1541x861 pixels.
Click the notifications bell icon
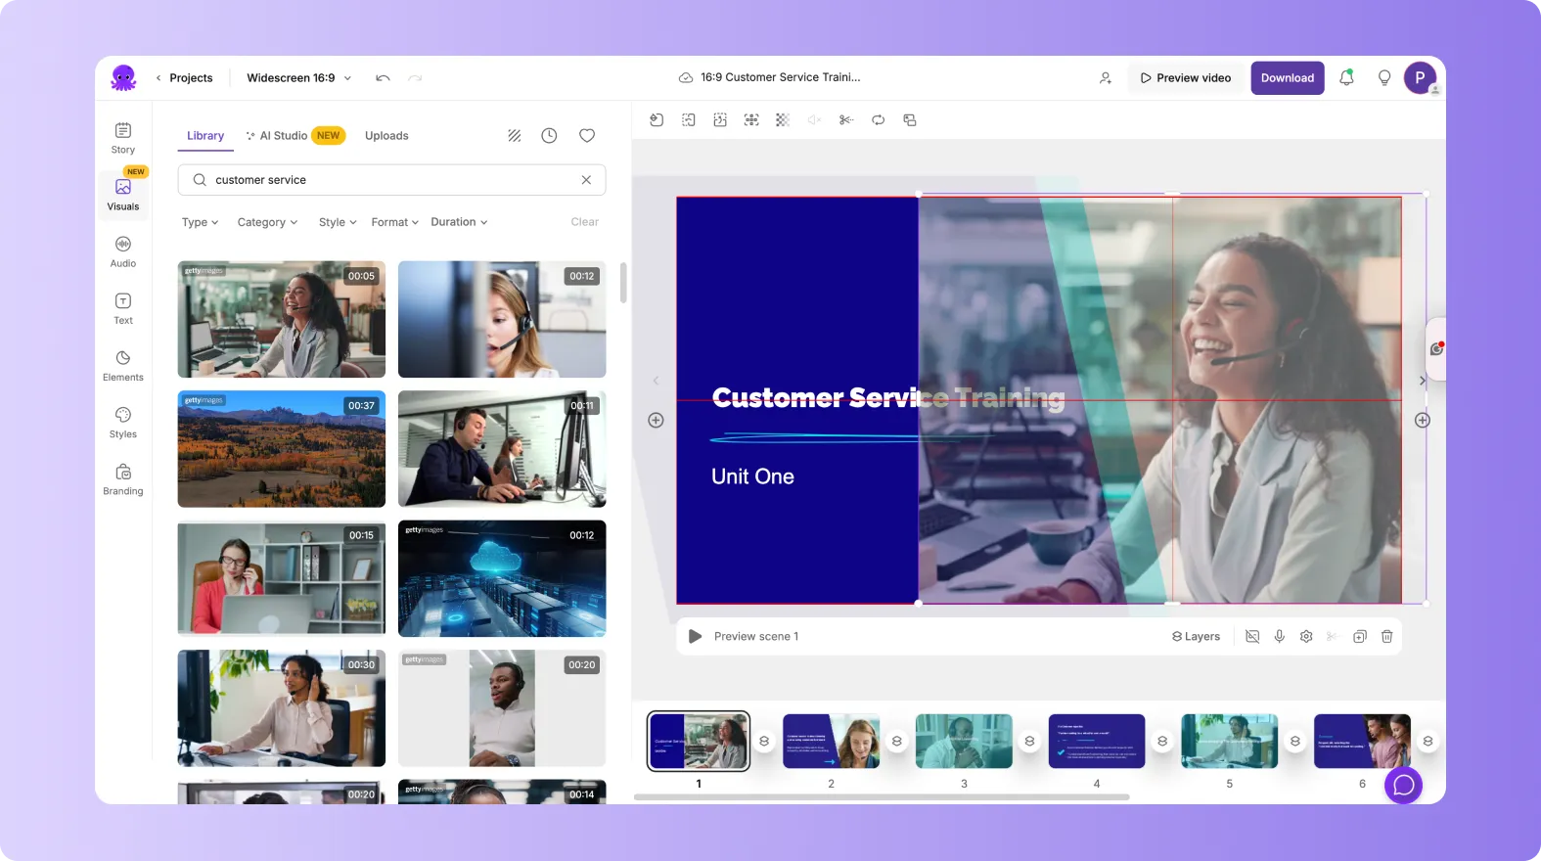click(x=1346, y=78)
